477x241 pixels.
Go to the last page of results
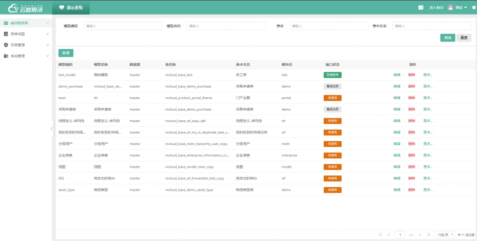[429, 235]
